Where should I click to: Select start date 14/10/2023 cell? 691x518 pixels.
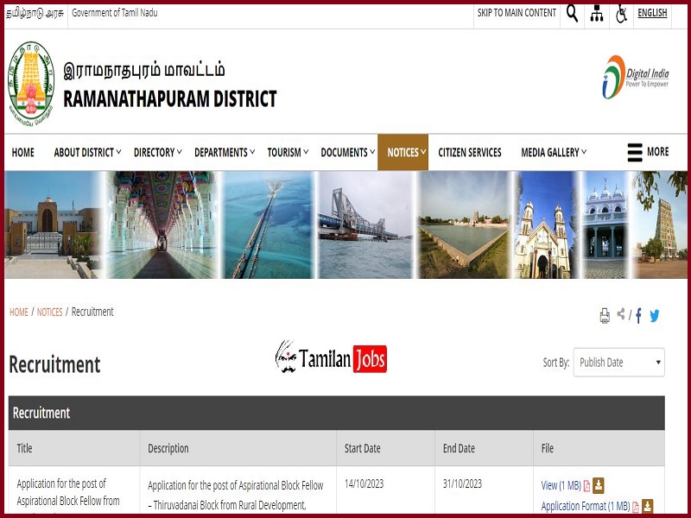coord(364,484)
